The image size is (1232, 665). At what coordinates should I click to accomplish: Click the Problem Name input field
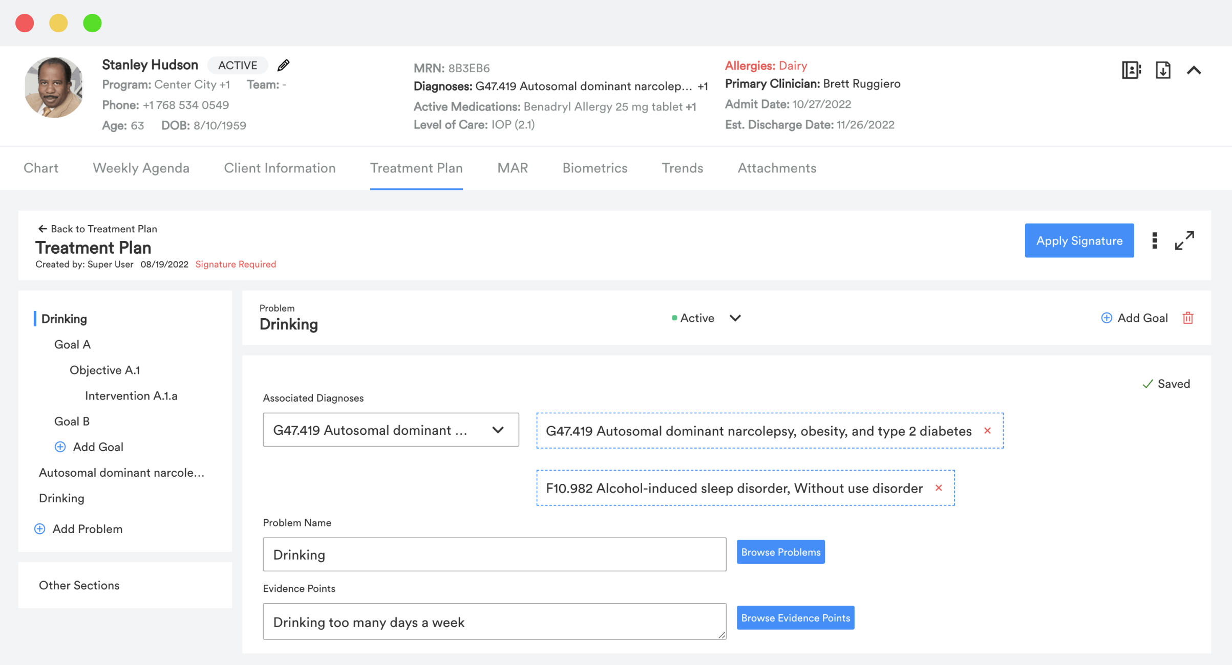tap(494, 555)
